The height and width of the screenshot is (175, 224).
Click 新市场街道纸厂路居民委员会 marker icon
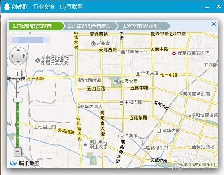38,60
